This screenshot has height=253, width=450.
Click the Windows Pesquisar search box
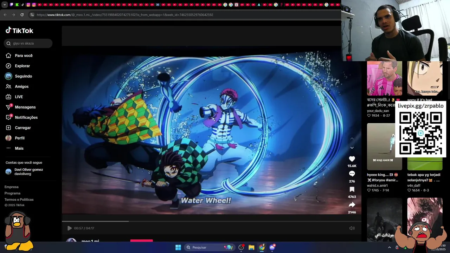click(210, 247)
